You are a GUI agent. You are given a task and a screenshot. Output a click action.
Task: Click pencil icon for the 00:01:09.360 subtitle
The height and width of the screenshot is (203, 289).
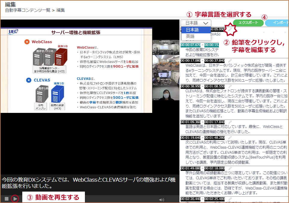pos(230,122)
